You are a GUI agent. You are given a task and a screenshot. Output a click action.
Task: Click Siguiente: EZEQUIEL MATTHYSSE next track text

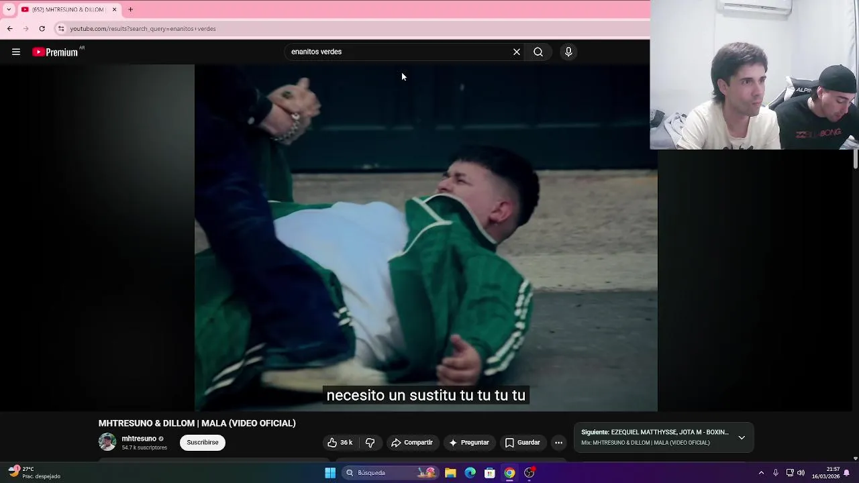pyautogui.click(x=654, y=433)
